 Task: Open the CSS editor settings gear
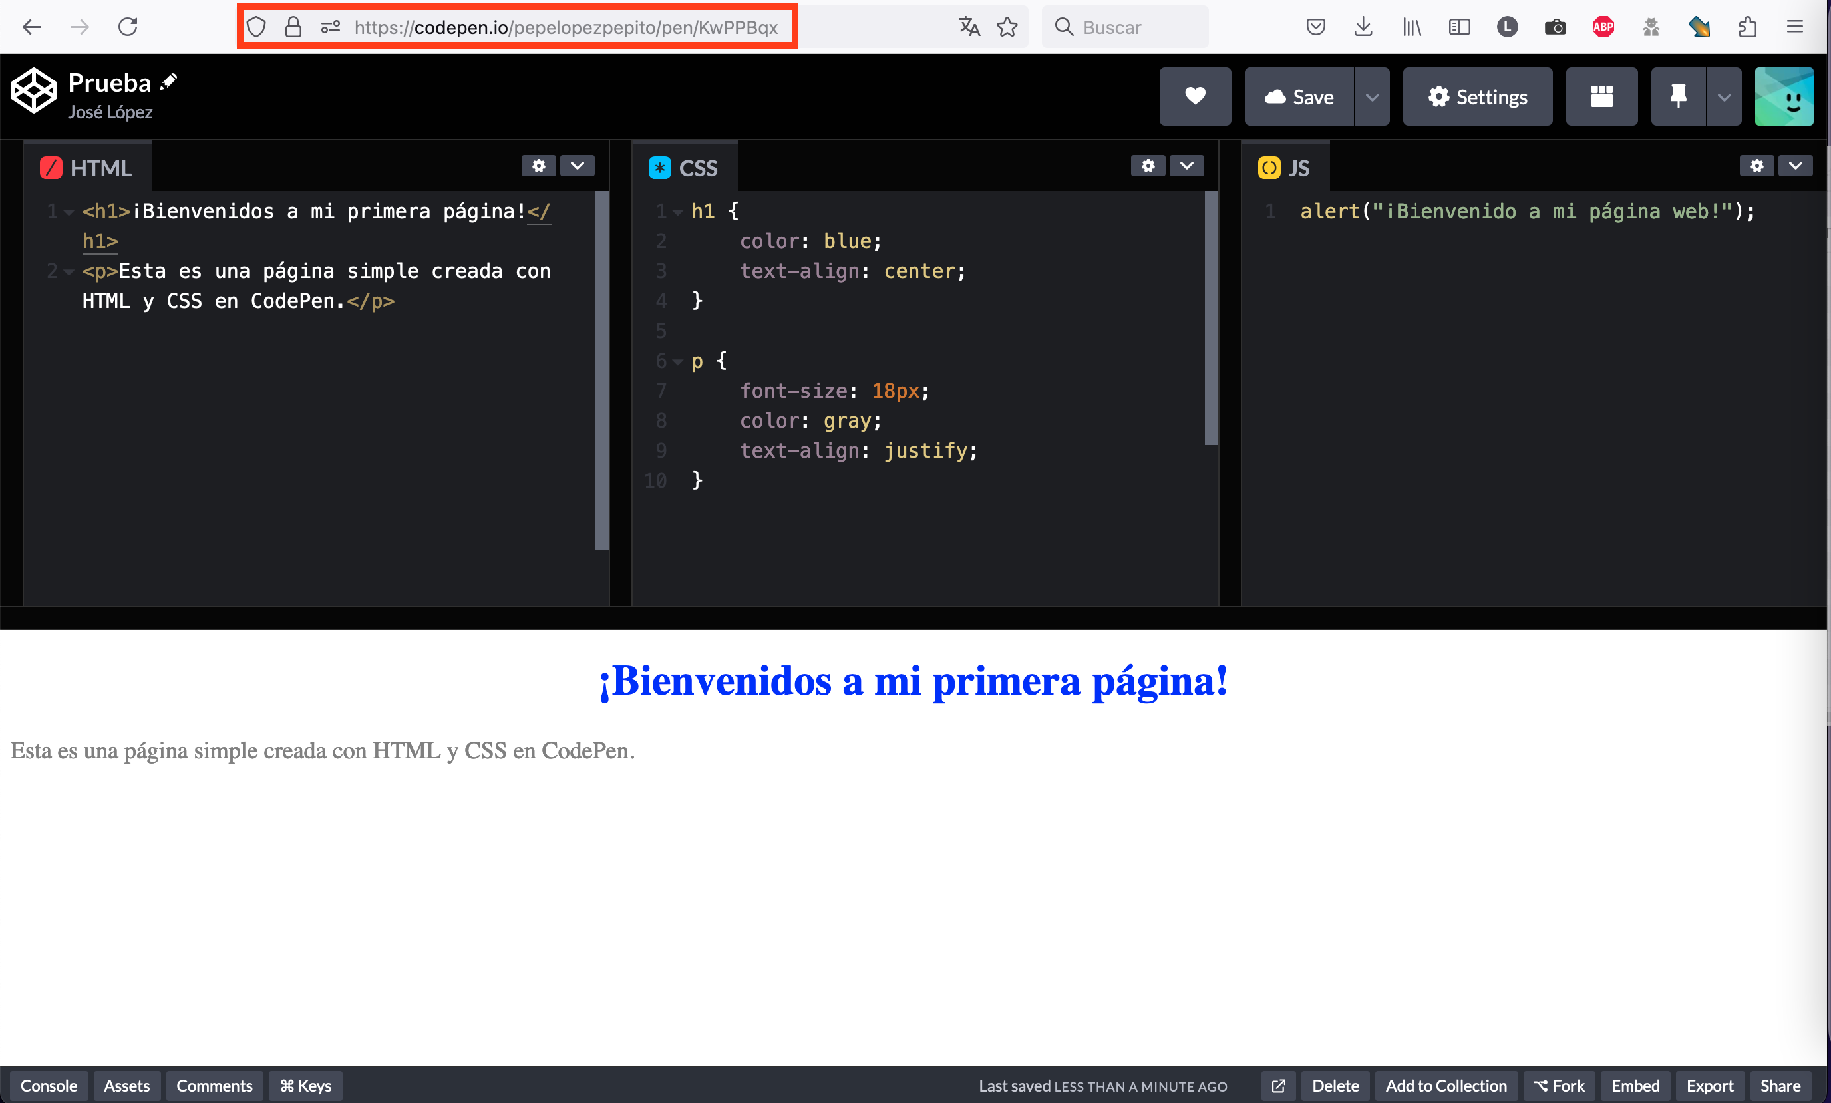click(1147, 166)
